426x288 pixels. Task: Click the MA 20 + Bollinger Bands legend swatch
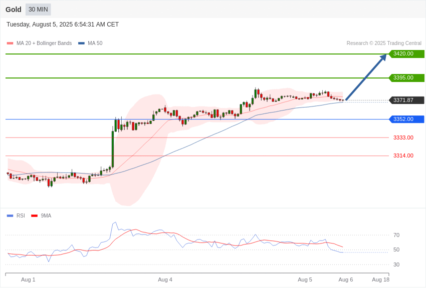tap(10, 43)
